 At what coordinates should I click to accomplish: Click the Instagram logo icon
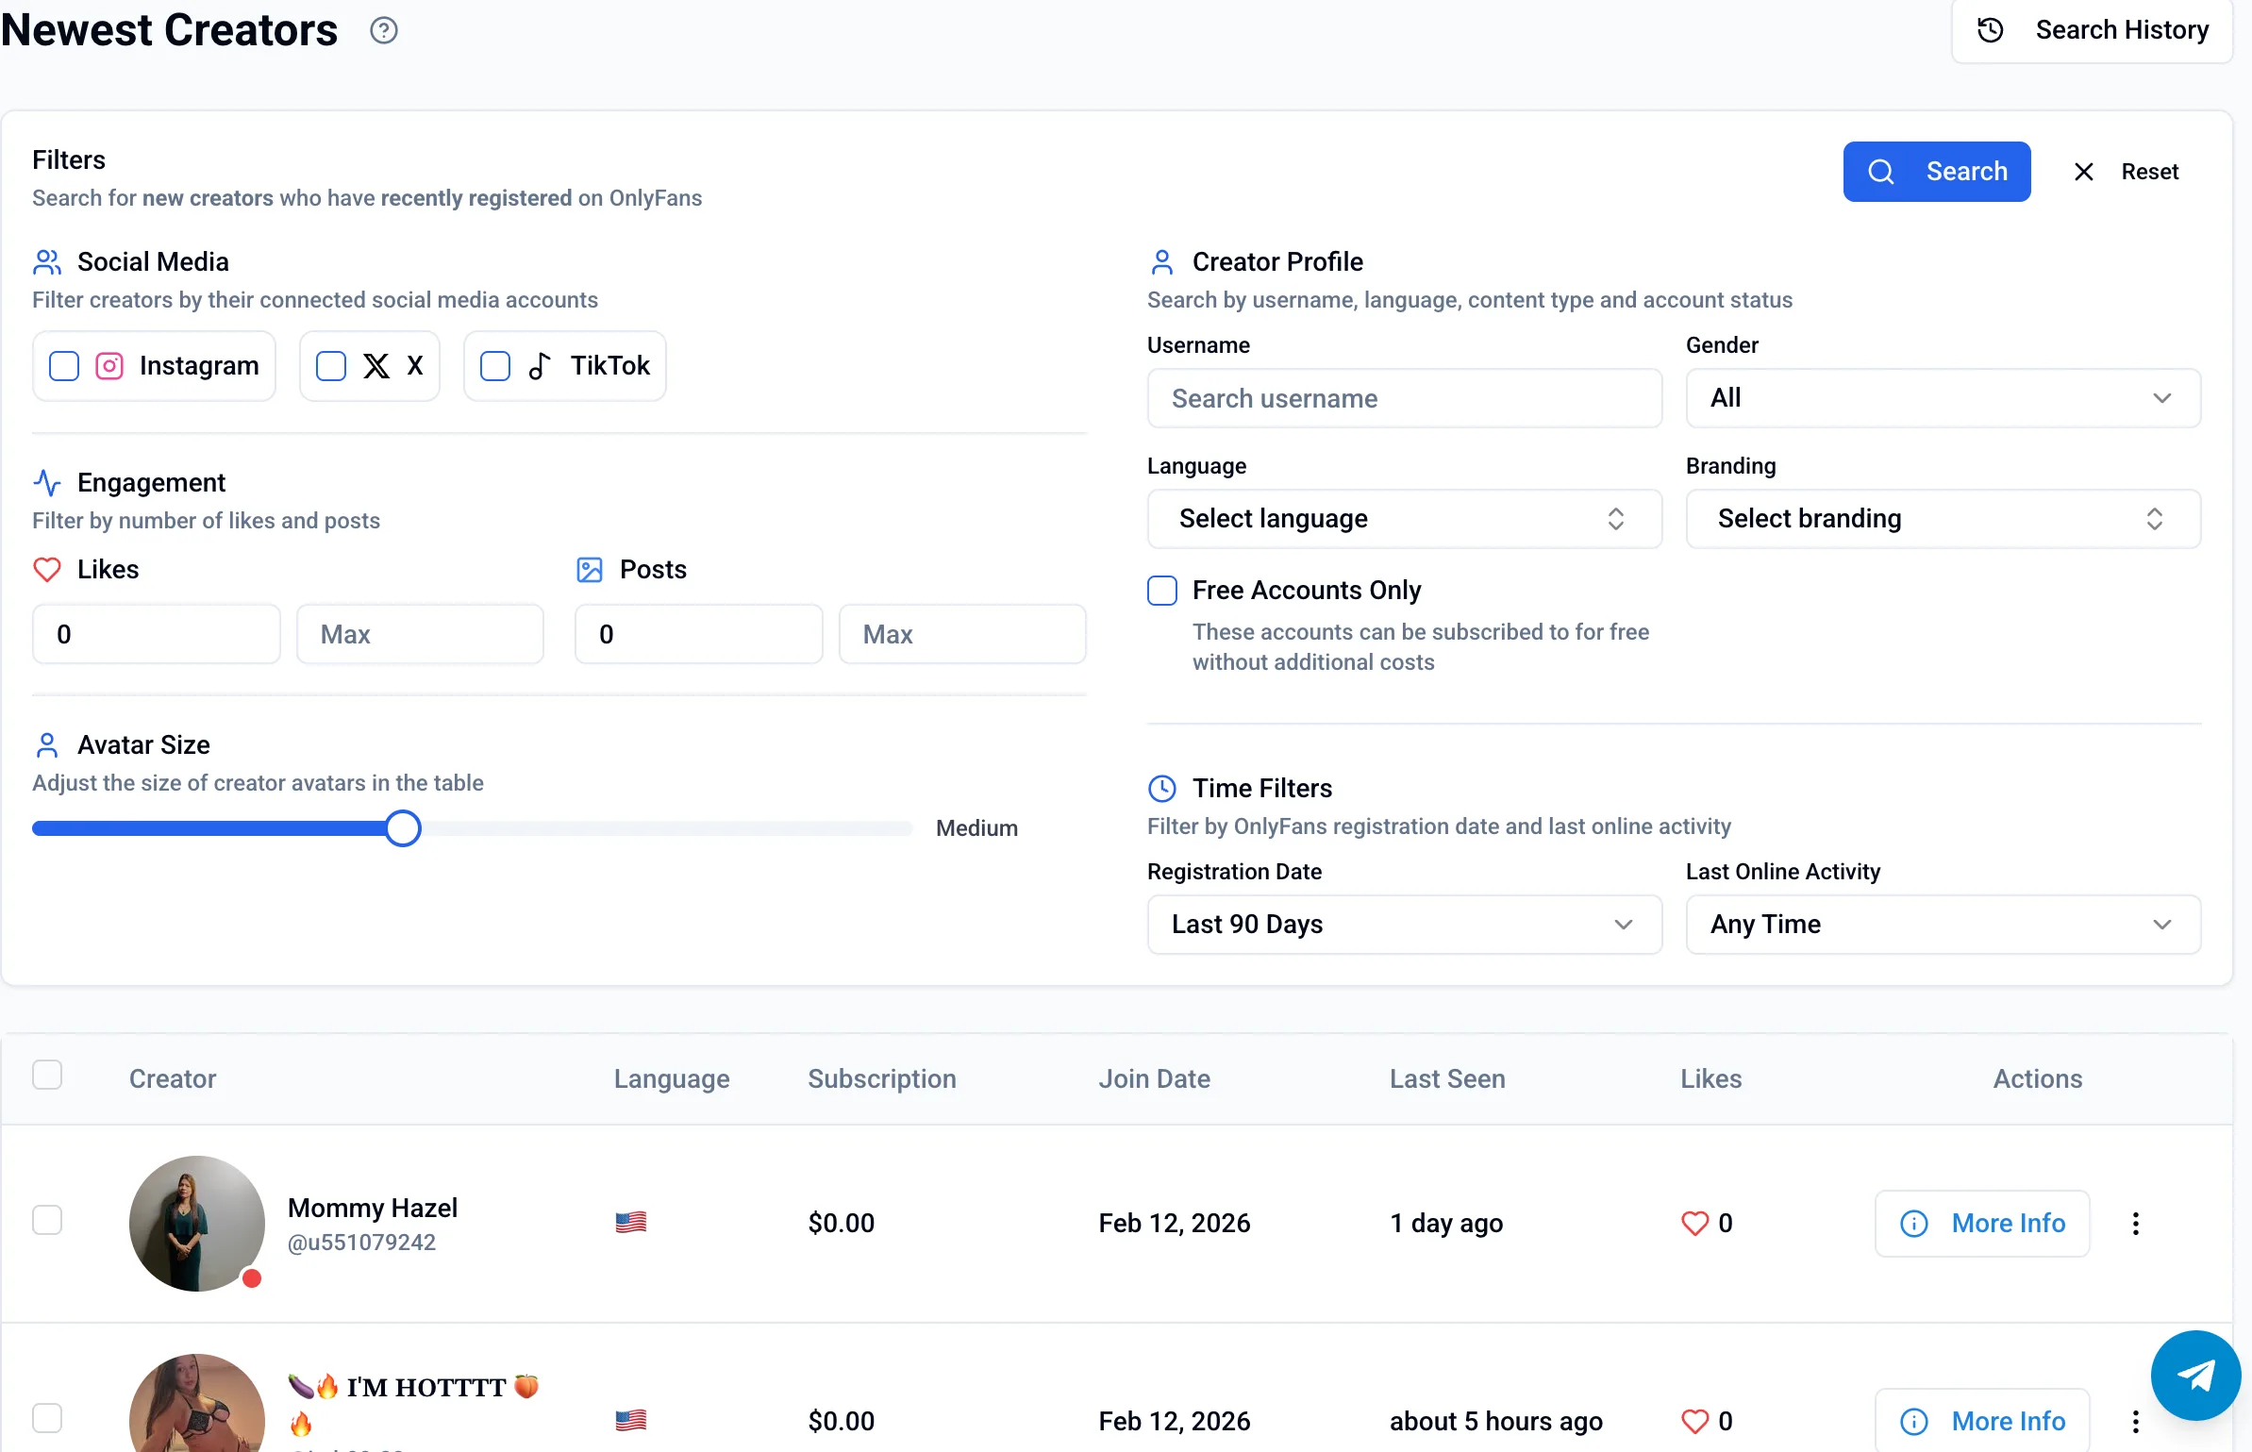(109, 366)
